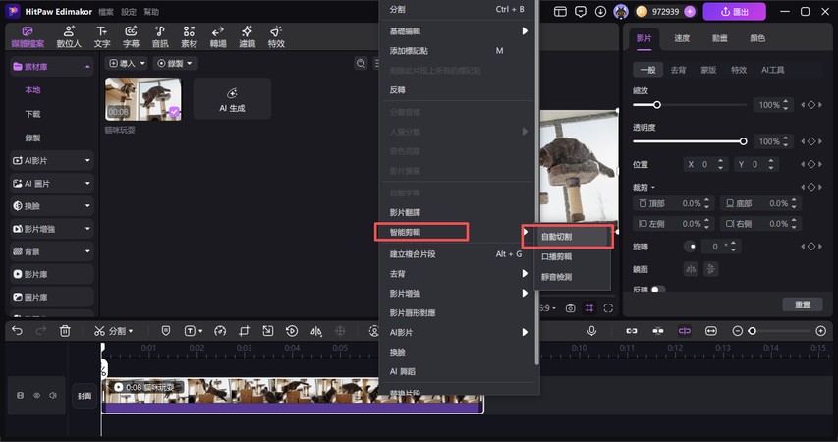This screenshot has height=442, width=838.
Task: Mute the video track with speaker icon
Action: click(x=53, y=396)
